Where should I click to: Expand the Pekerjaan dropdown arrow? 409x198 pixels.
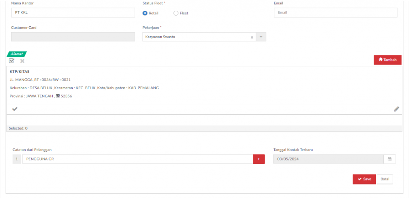pyautogui.click(x=261, y=37)
